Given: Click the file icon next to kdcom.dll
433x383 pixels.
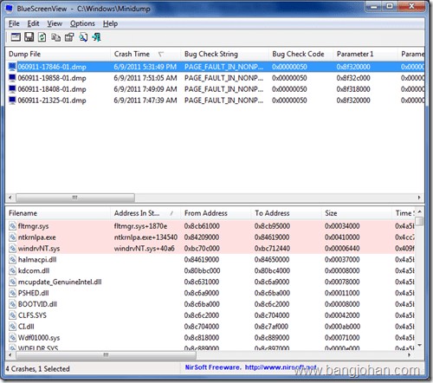Looking at the screenshot, I should click(x=12, y=270).
